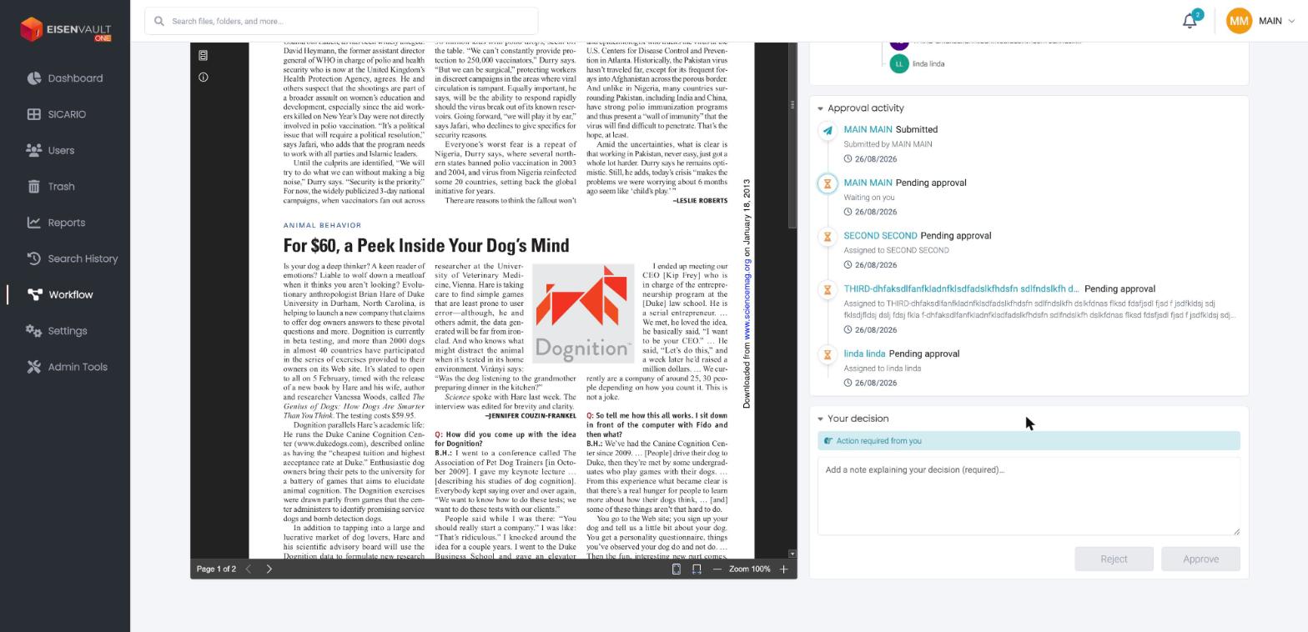Click the Settings gear icon in sidebar
The width and height of the screenshot is (1308, 632).
pyautogui.click(x=34, y=331)
